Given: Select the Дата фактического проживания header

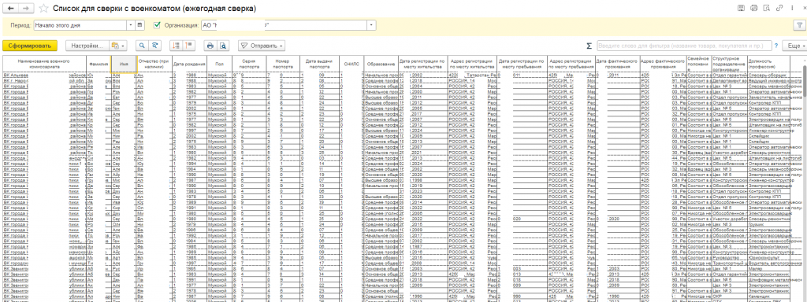Looking at the screenshot, I should [617, 64].
